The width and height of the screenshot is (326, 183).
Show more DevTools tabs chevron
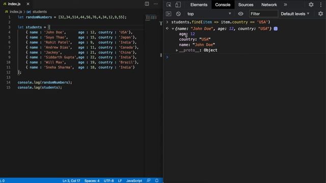(x=285, y=5)
